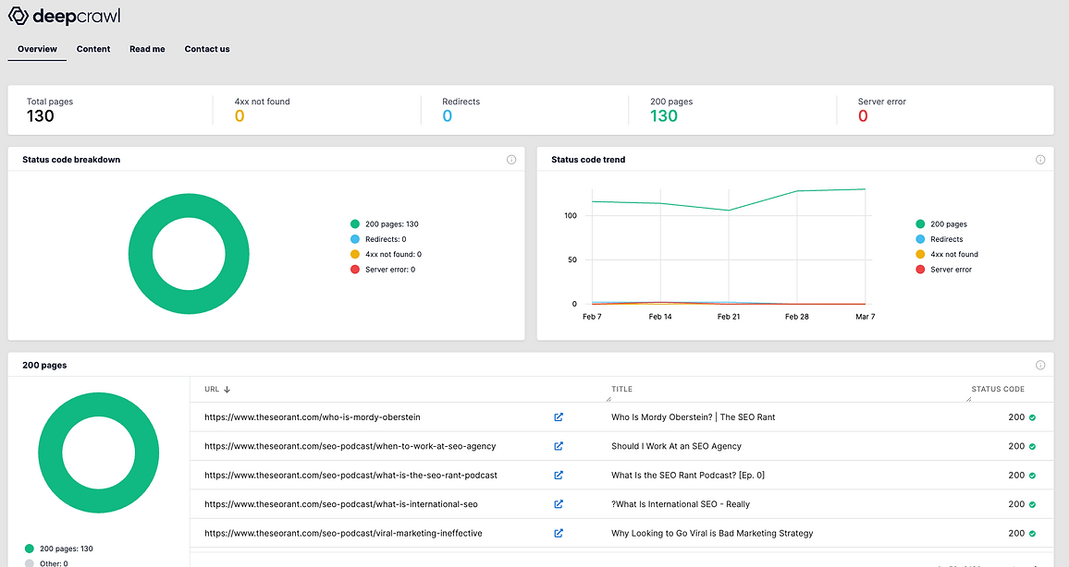The image size is (1069, 567).
Task: Open viral-marketing-ineffective URL link
Action: [344, 533]
